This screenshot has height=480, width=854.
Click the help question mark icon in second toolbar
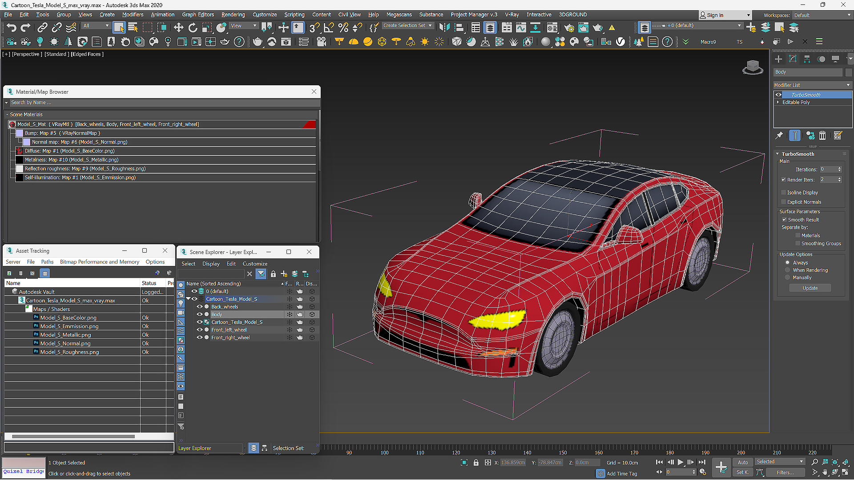pyautogui.click(x=239, y=42)
